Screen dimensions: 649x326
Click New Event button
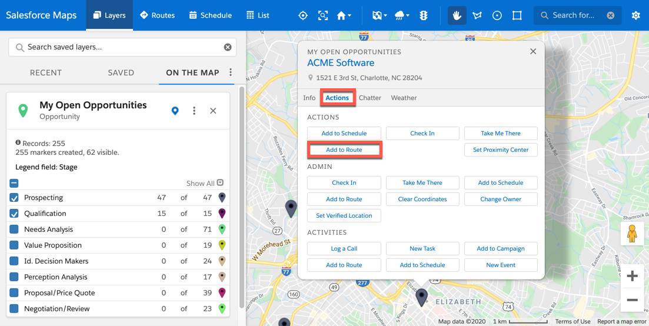(x=501, y=265)
